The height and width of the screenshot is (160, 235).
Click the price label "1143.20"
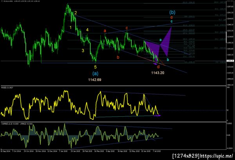[x=158, y=73]
